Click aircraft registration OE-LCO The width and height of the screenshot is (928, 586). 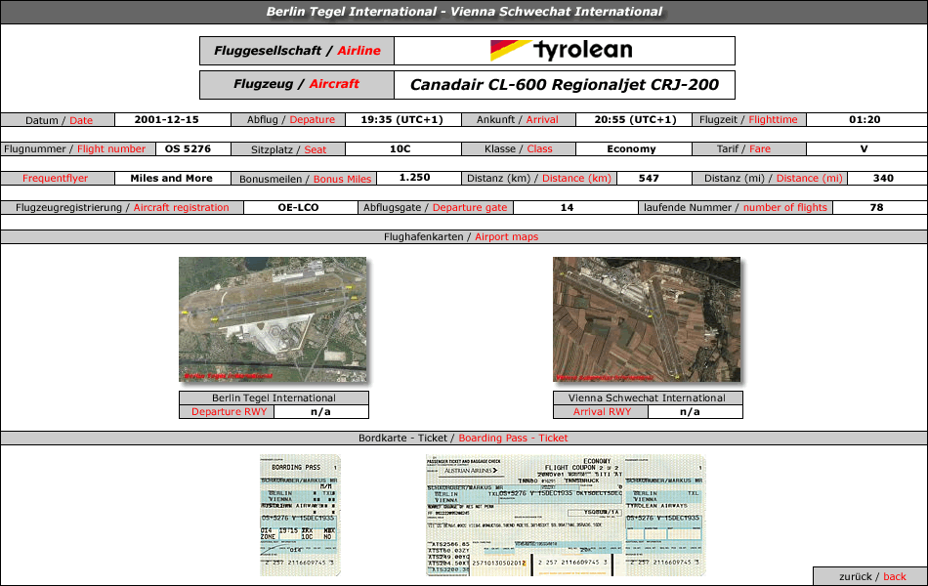click(x=298, y=208)
